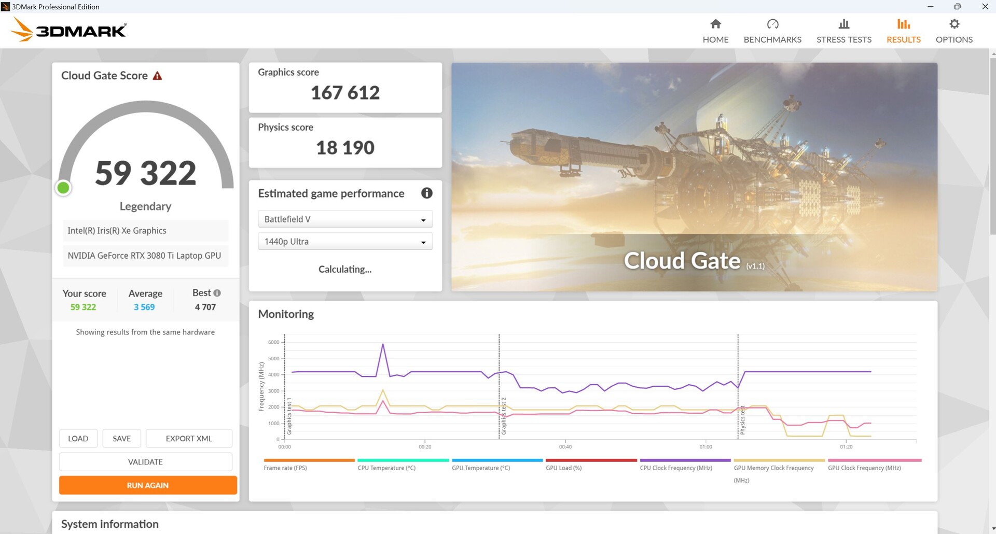Restore down the 3DMark window
Viewport: 996px width, 534px height.
pos(957,7)
